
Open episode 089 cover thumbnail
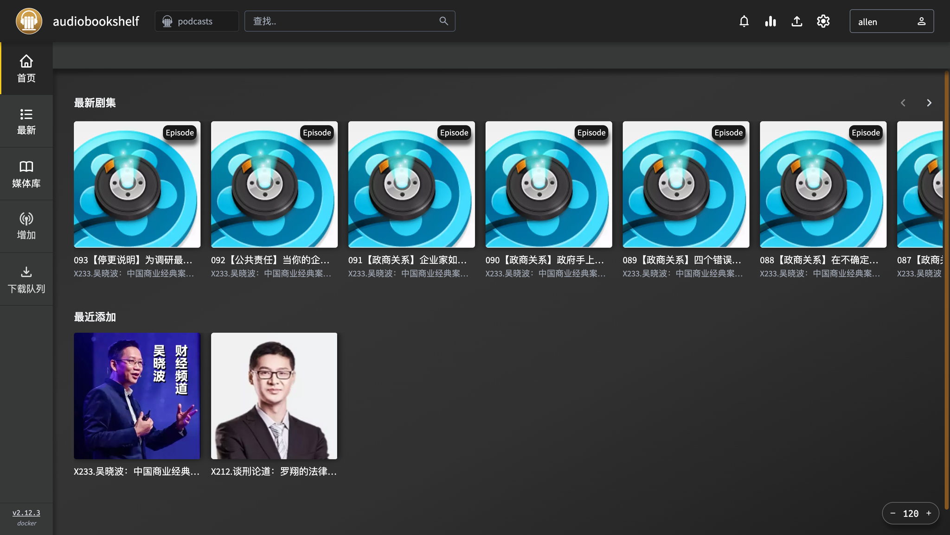686,184
